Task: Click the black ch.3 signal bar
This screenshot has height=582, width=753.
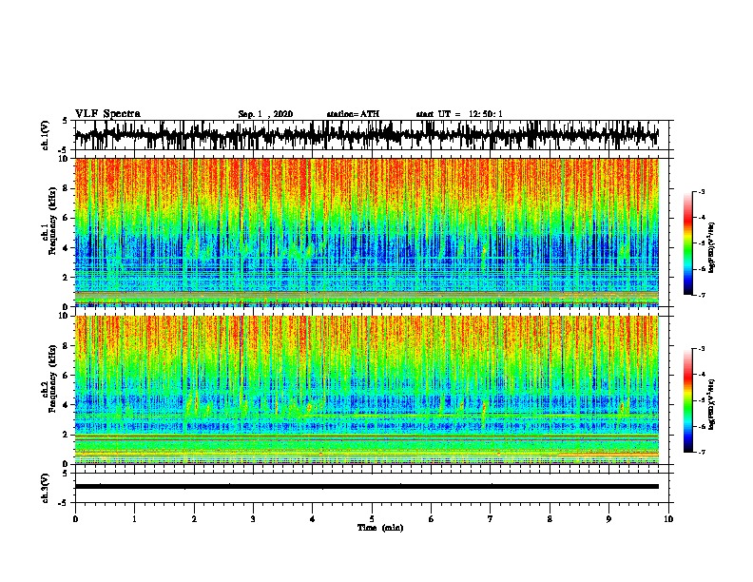Action: [x=366, y=487]
